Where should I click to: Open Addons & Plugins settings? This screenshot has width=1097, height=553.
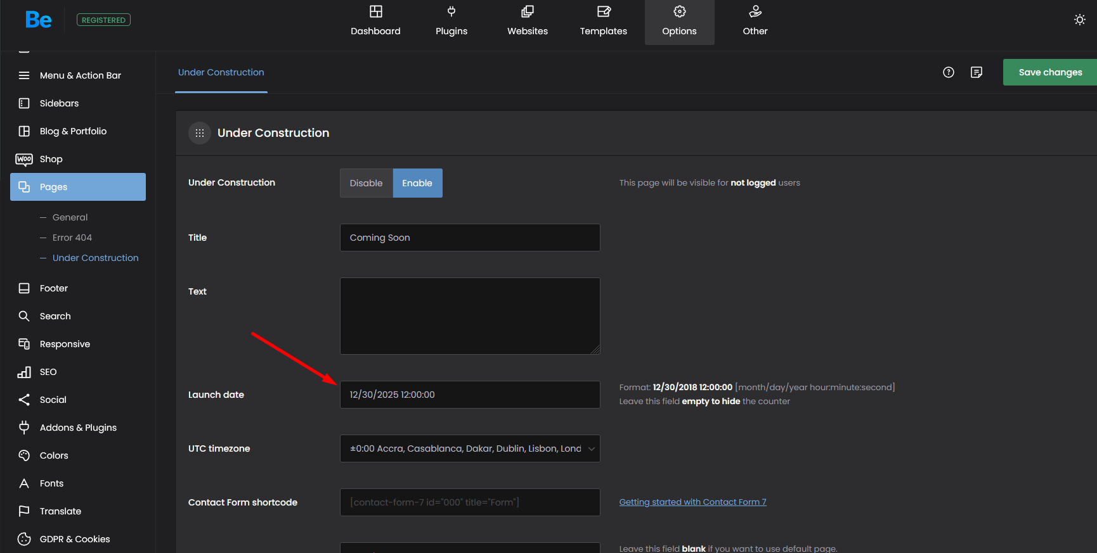click(78, 428)
